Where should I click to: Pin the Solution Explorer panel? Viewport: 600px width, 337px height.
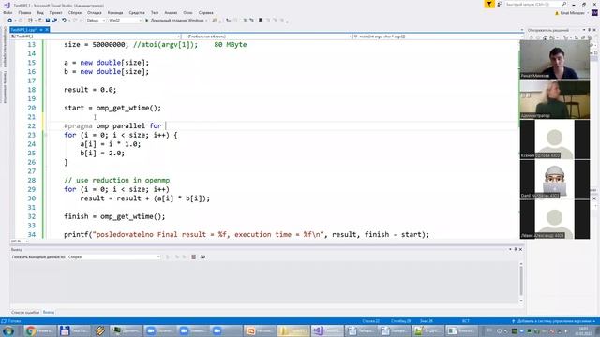(590, 30)
